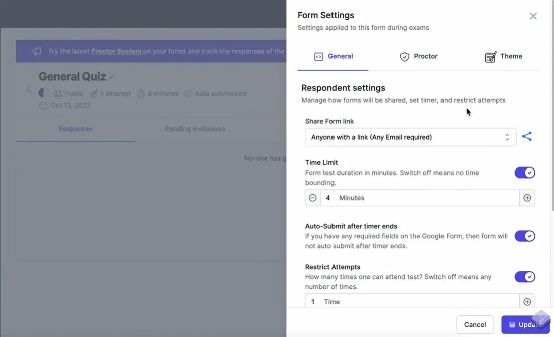Switch to the Proctor tab

coord(418,56)
